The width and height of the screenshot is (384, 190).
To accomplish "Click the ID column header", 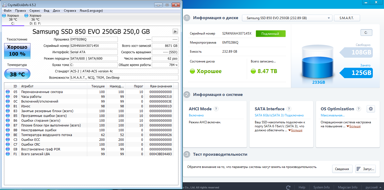I will [16, 86].
